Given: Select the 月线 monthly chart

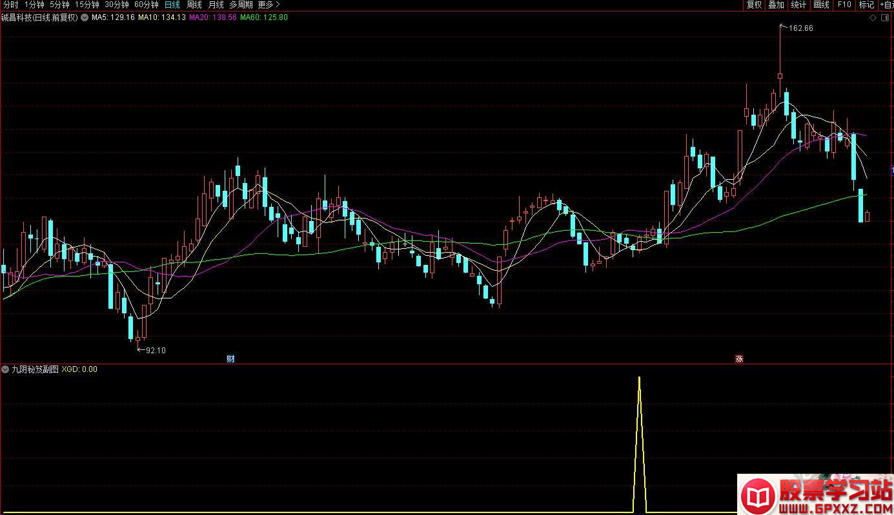Looking at the screenshot, I should pos(216,5).
